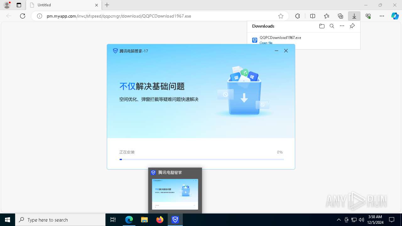
Task: Click the 0% progress value
Action: [280, 152]
